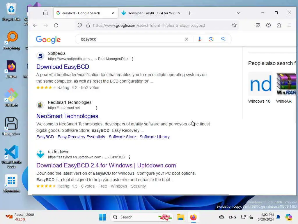Screen dimensions: 298x224
Task: Open File Explorer from taskbar
Action: [x=180, y=217]
